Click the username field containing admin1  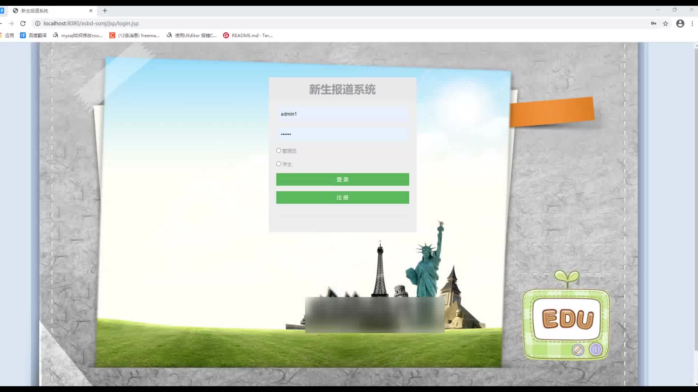tap(342, 114)
